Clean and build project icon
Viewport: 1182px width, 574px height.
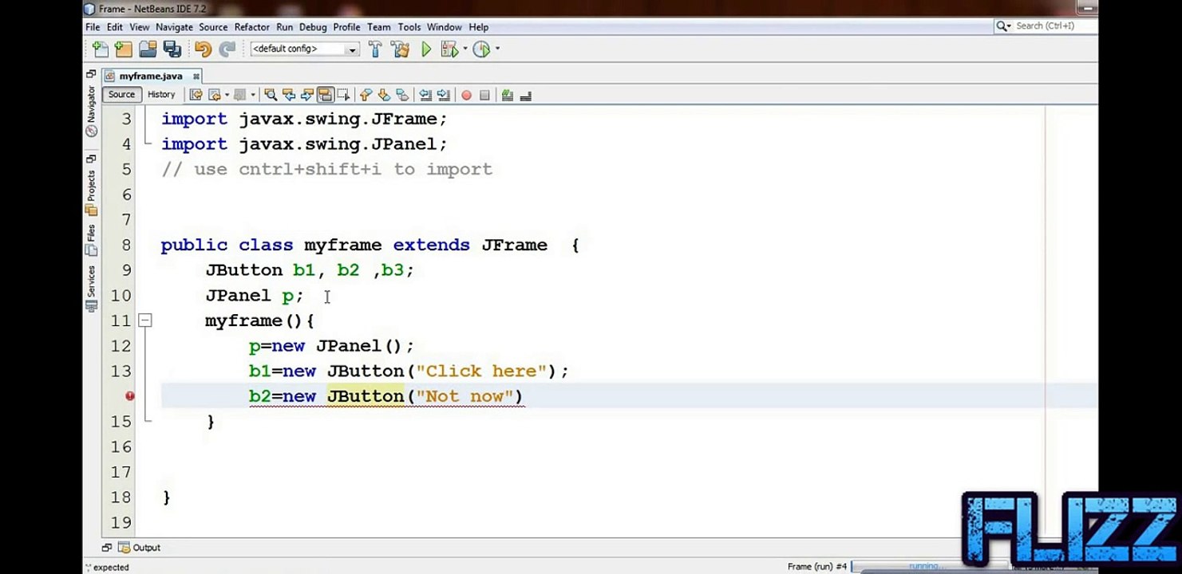click(400, 49)
